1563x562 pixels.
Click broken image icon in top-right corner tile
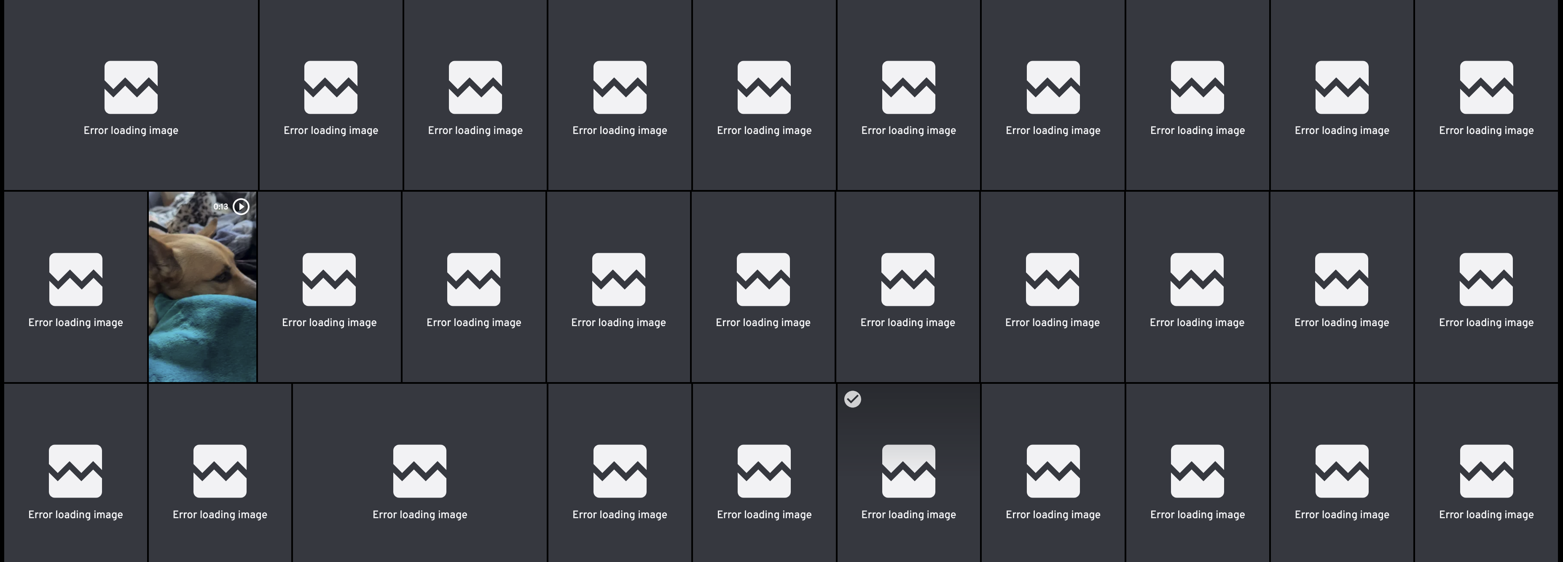pyautogui.click(x=1486, y=87)
